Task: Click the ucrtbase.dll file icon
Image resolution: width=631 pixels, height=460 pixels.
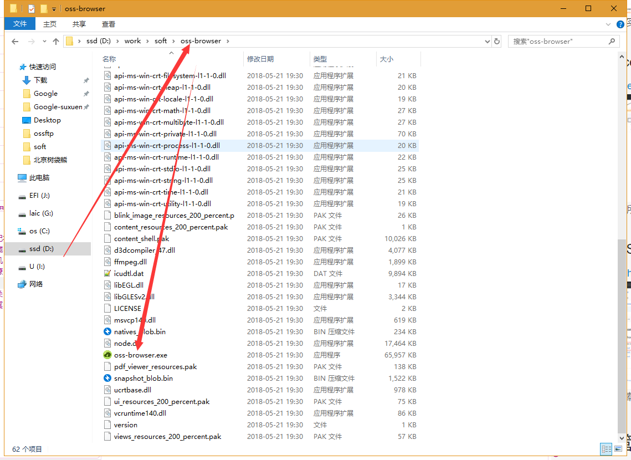Action: 107,390
